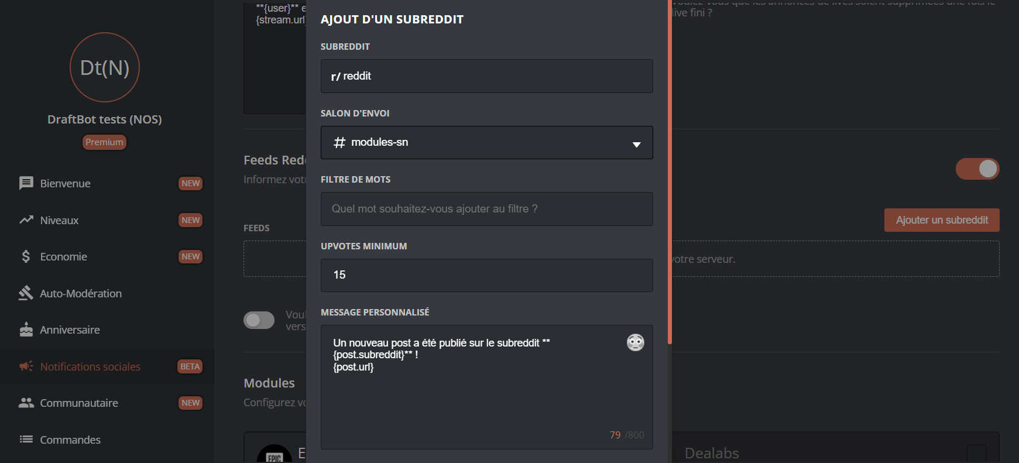Click the Notifications sociales megaphone icon

click(26, 366)
